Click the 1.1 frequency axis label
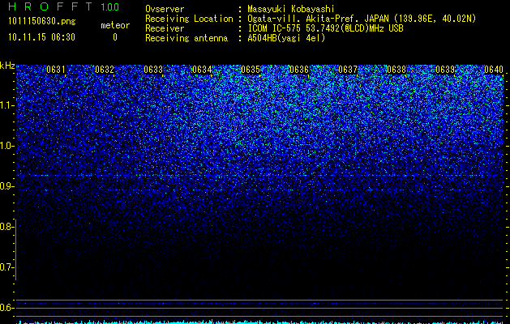Viewport: 510px width, 324px height. pos(6,105)
